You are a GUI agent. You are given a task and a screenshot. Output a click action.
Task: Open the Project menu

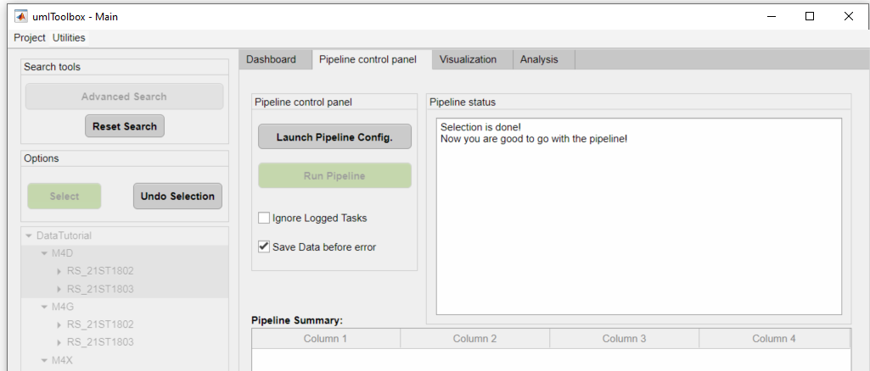coord(30,38)
